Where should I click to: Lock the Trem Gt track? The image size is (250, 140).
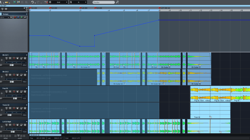[x=21, y=108]
